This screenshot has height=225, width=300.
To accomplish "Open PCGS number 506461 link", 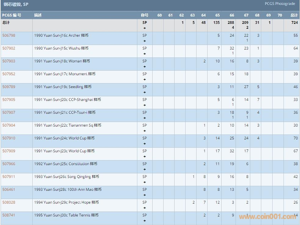I will [9, 190].
